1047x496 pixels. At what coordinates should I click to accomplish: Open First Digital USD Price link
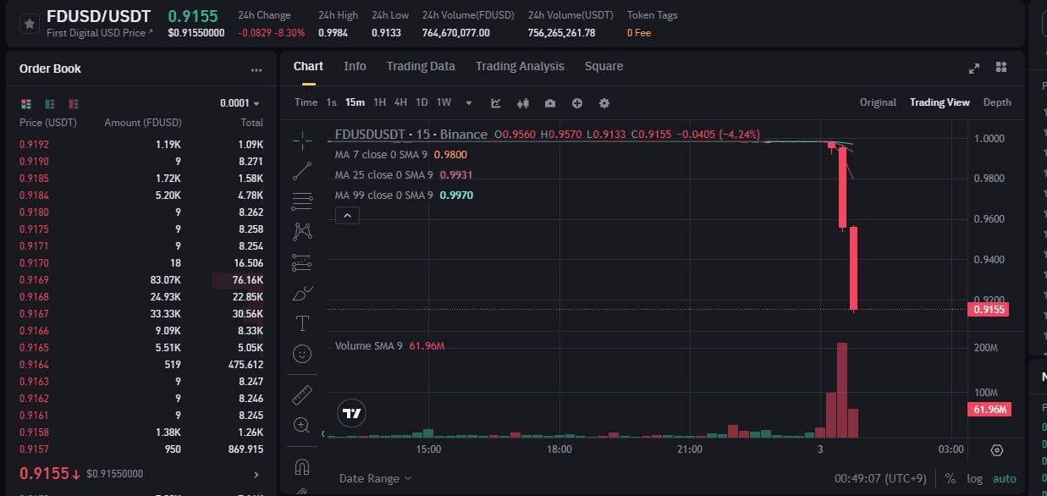(100, 32)
